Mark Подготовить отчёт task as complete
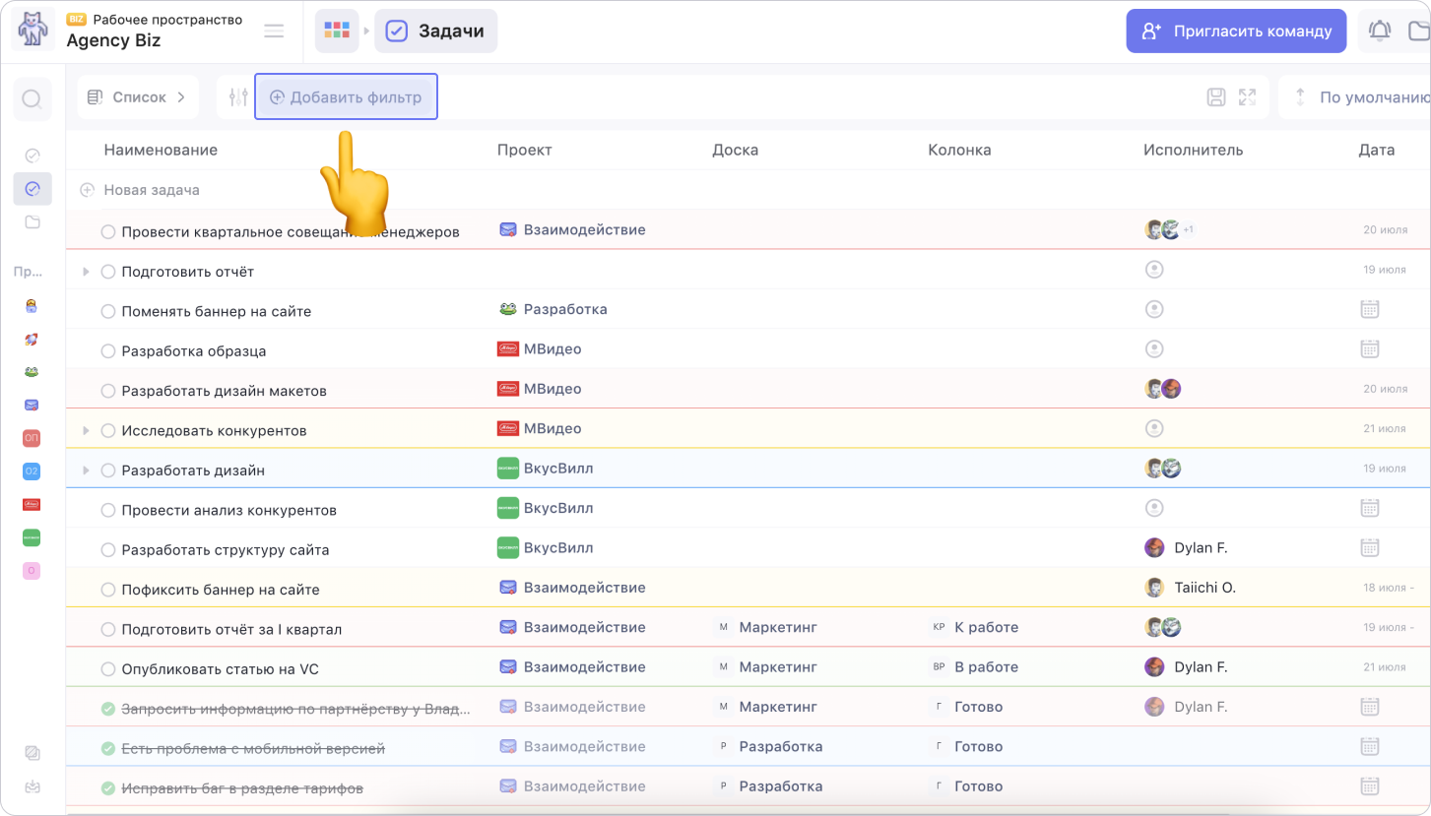Image resolution: width=1431 pixels, height=816 pixels. [x=108, y=272]
